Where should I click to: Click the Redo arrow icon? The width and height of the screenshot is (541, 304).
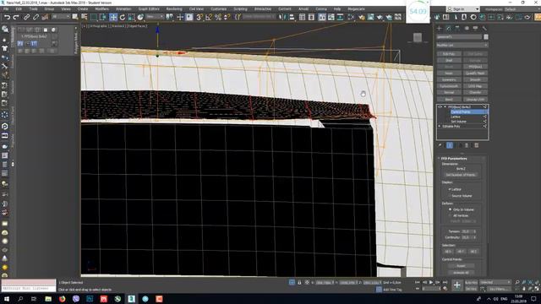point(16,17)
